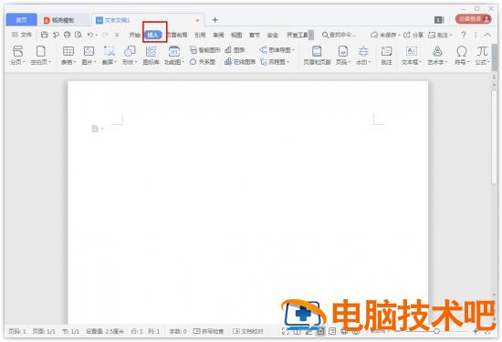Image resolution: width=502 pixels, height=342 pixels.
Task: Insert a smart graphic (智能图形)
Action: (204, 50)
